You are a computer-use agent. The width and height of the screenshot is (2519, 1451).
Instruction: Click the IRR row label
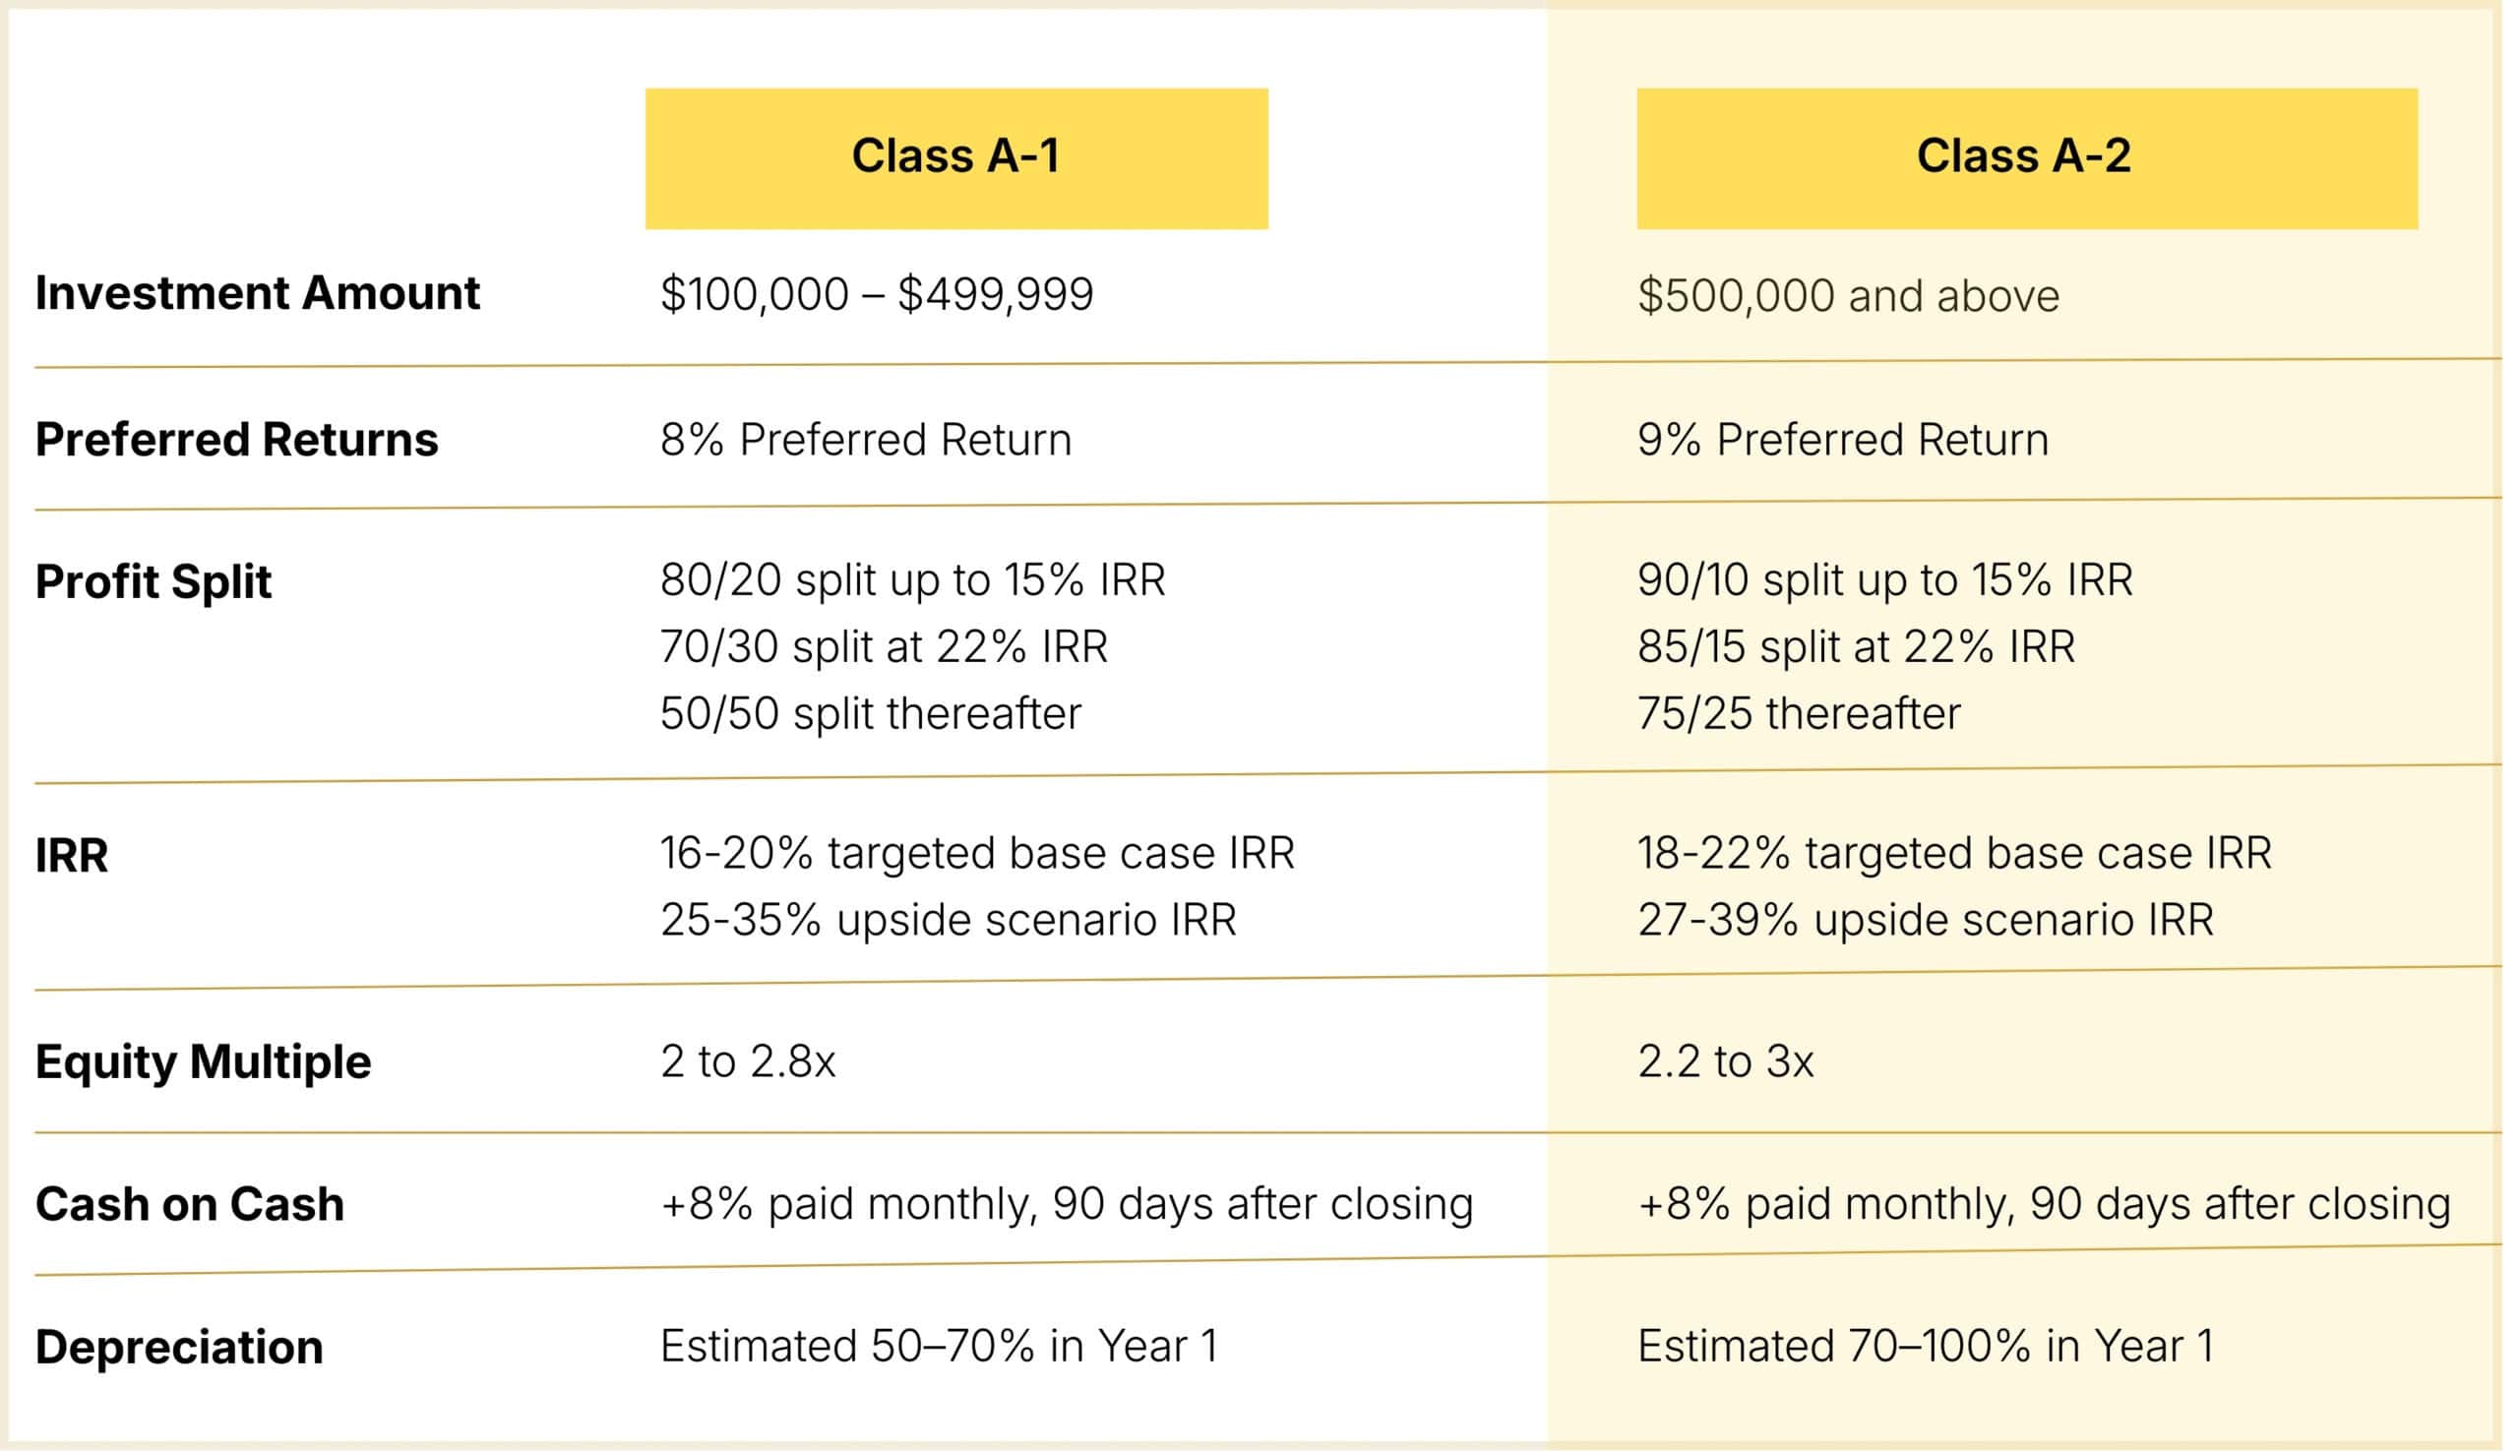click(72, 855)
